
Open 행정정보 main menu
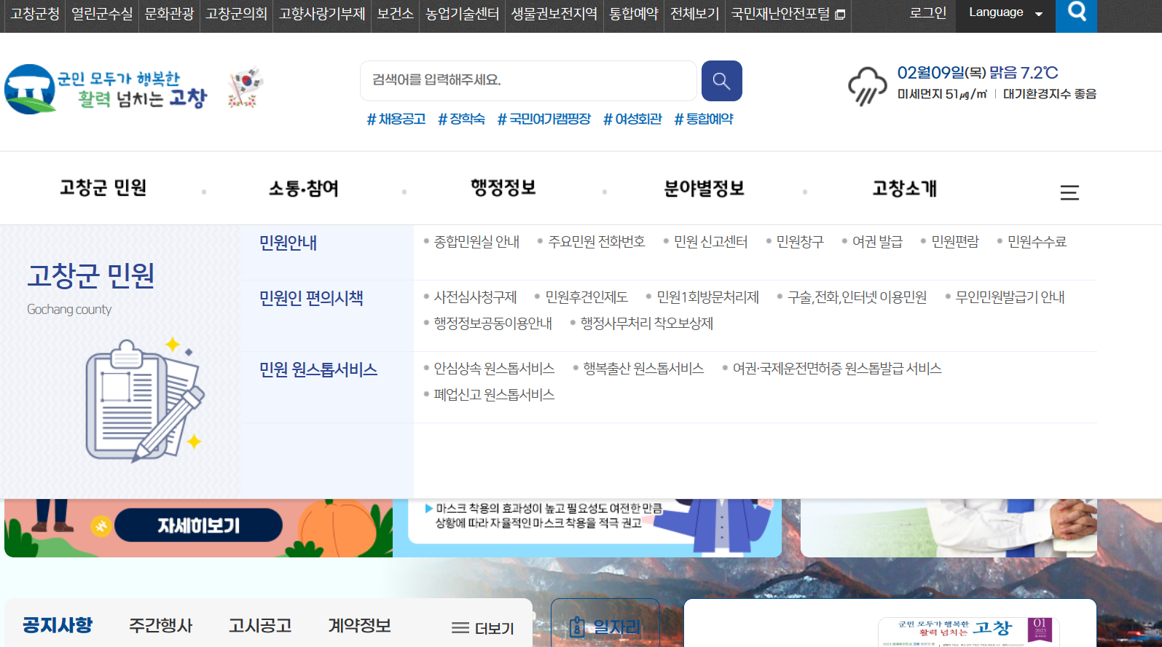click(x=503, y=188)
